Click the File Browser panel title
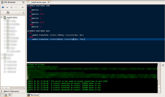Screen dimensions: 165x97 [10, 2]
